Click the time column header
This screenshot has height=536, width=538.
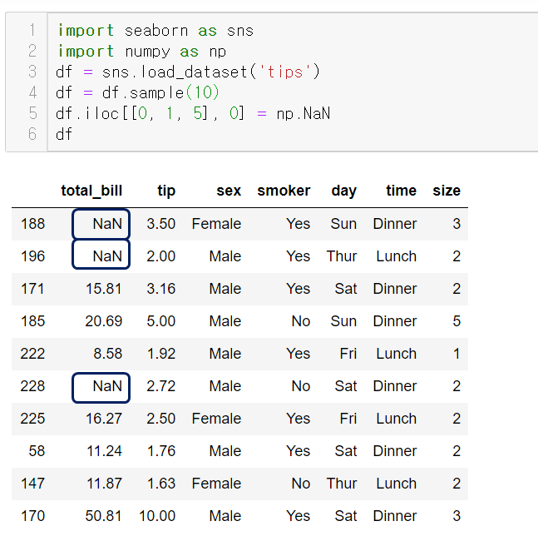click(402, 191)
